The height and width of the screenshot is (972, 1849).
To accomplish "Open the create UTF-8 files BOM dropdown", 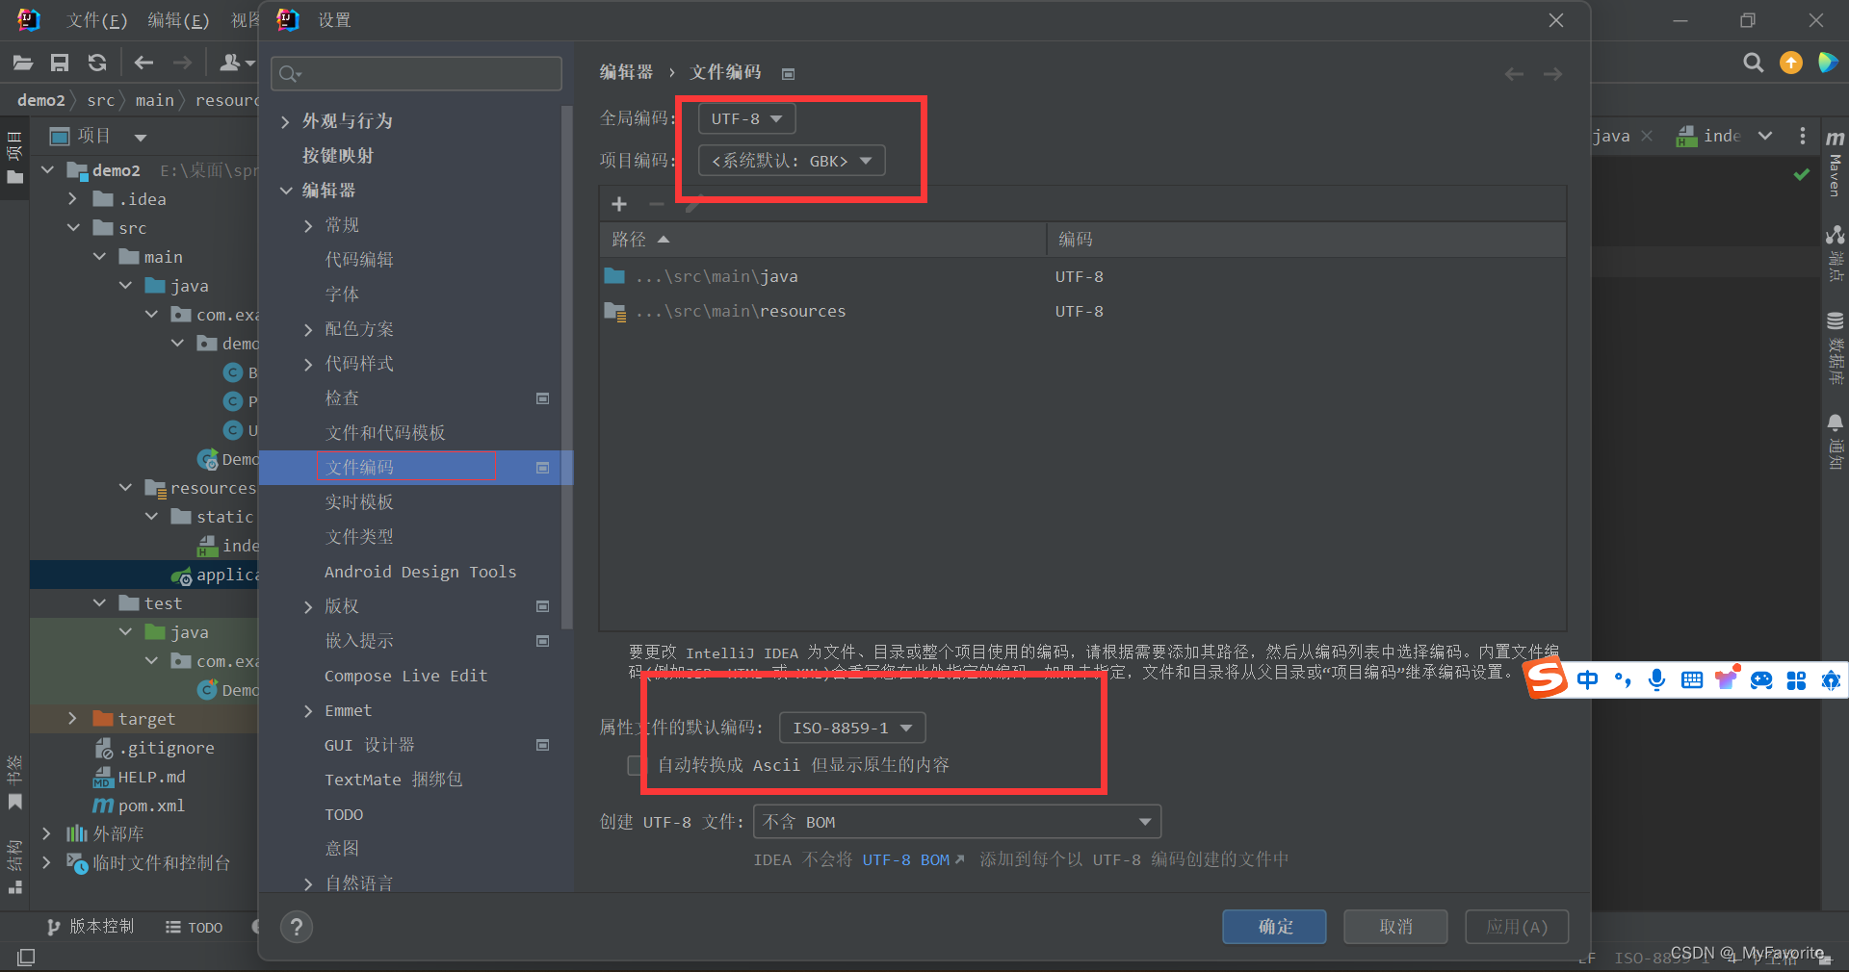I will coord(957,822).
